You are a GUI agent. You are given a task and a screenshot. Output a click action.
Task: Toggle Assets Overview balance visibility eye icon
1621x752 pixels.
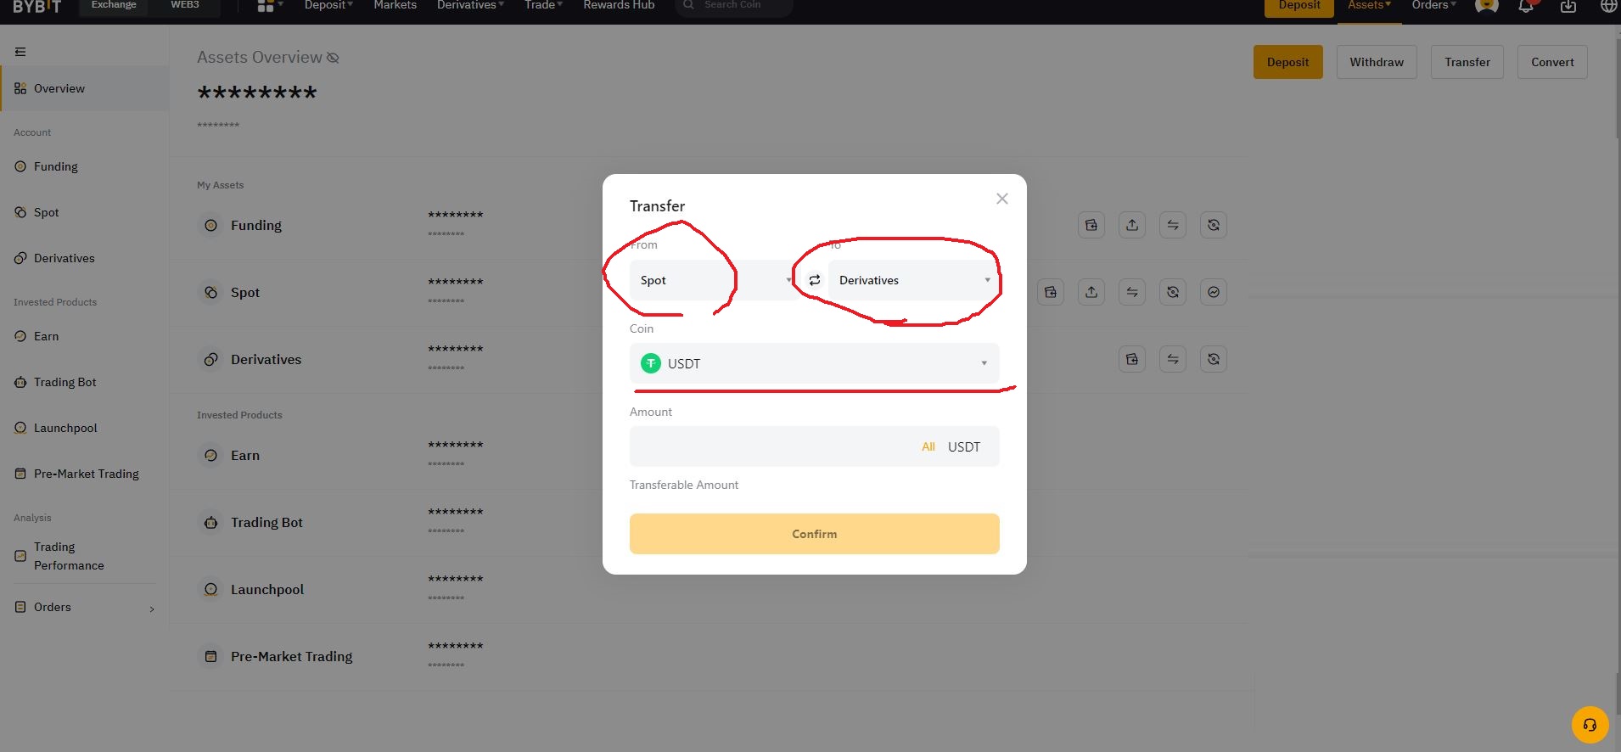[333, 58]
